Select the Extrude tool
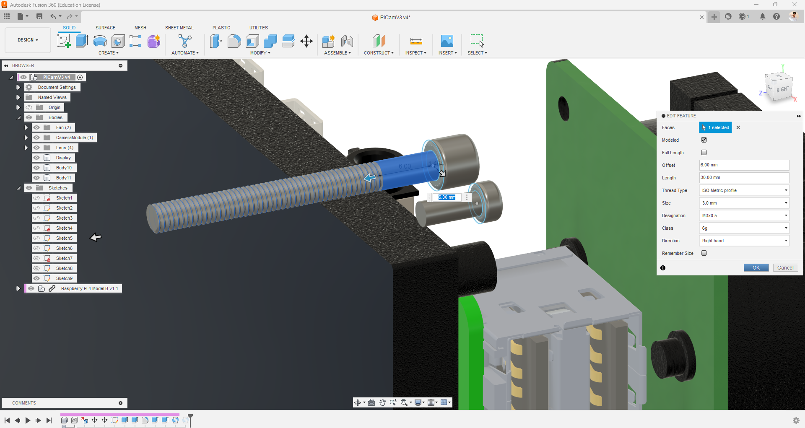 coord(82,41)
